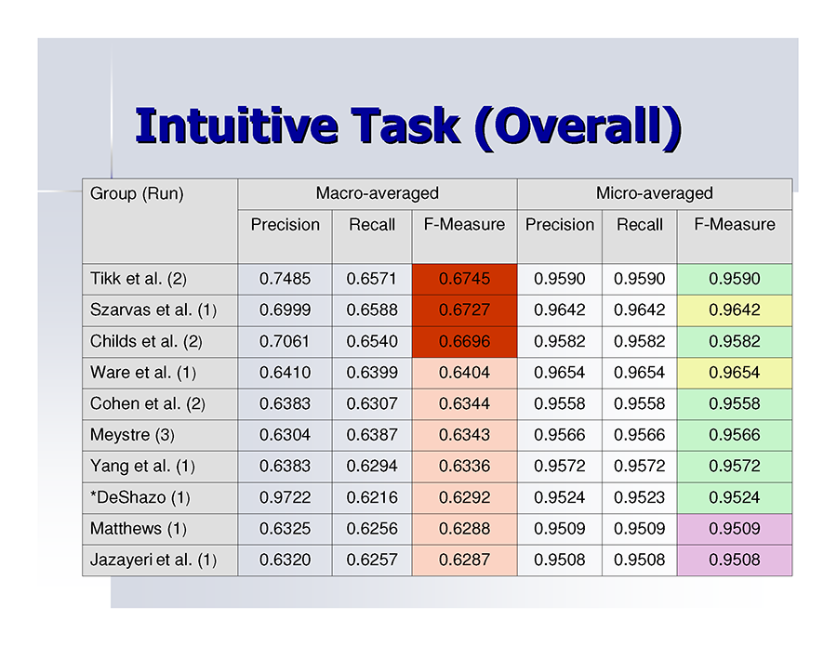This screenshot has width=837, height=646.
Task: Click the dark red cell 0.6696
Action: pyautogui.click(x=464, y=341)
